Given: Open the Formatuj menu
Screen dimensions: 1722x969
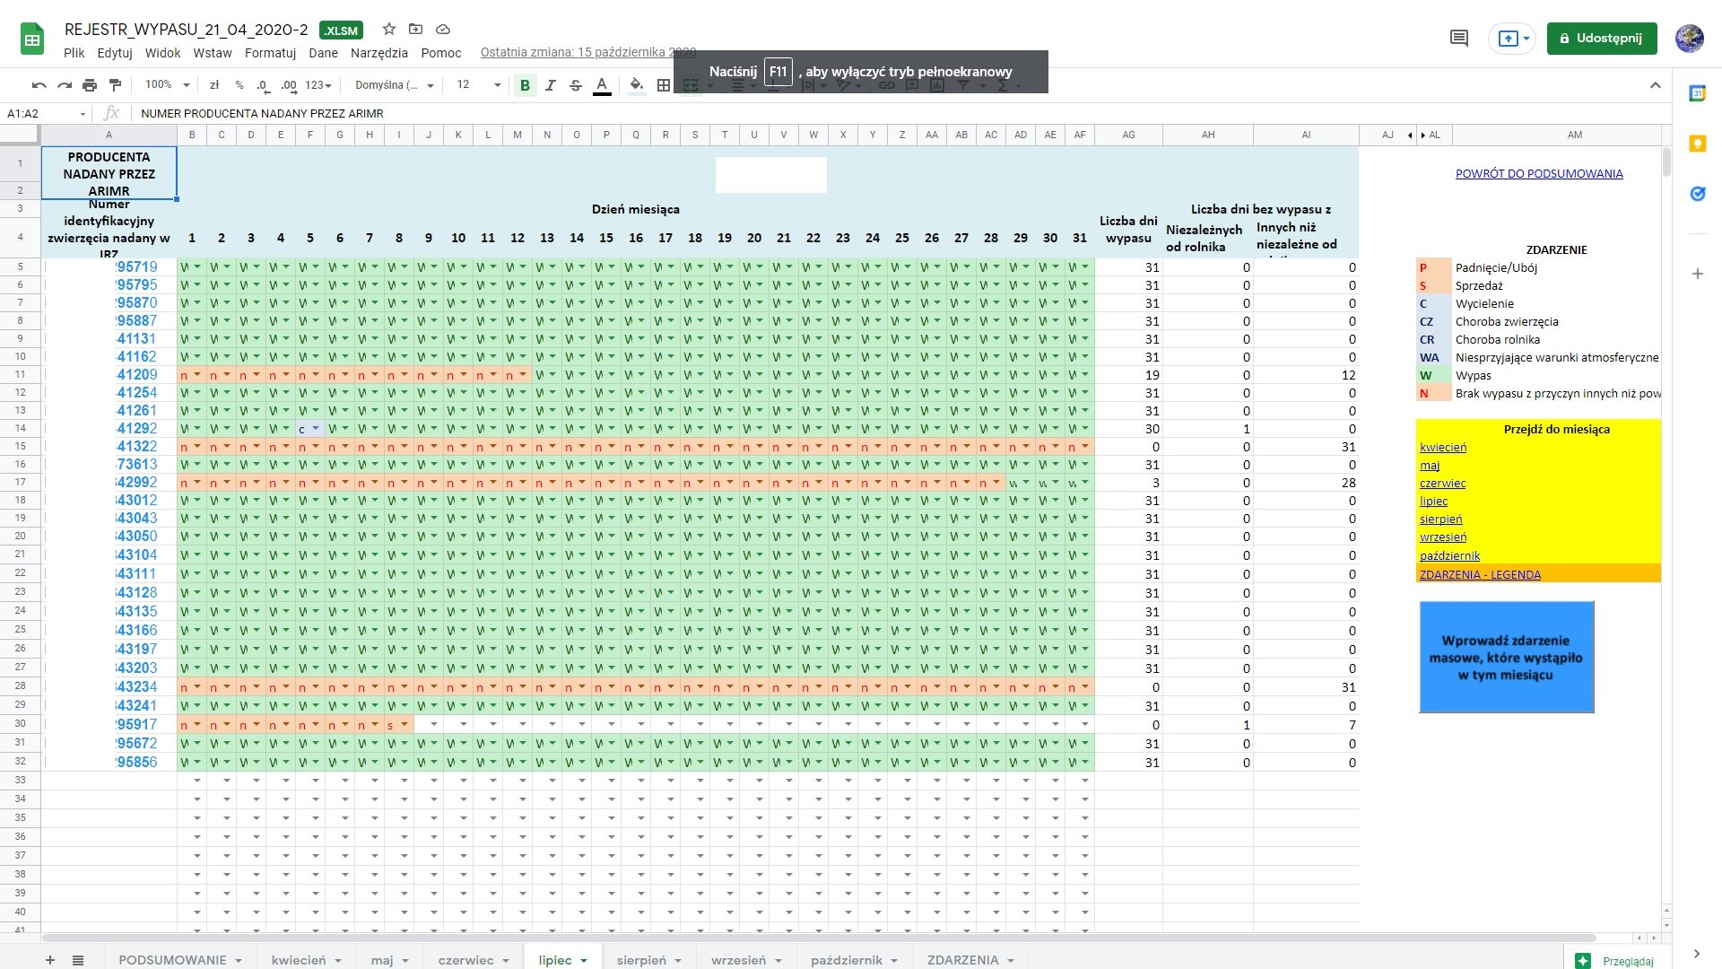Looking at the screenshot, I should point(270,53).
